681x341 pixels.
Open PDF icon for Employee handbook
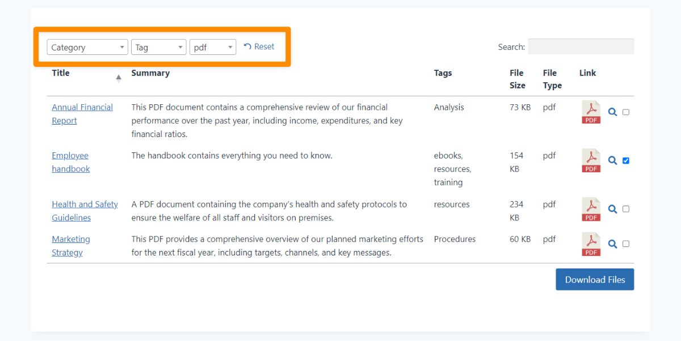[x=591, y=160]
